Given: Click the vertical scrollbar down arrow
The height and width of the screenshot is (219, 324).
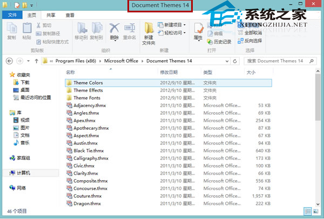Looking at the screenshot, I should (318, 204).
